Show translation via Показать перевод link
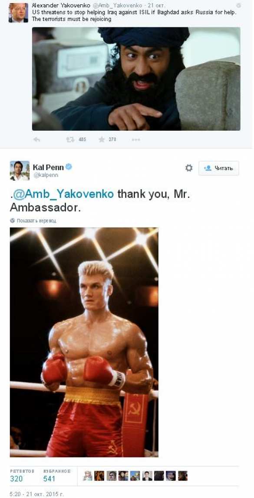 pyautogui.click(x=36, y=221)
